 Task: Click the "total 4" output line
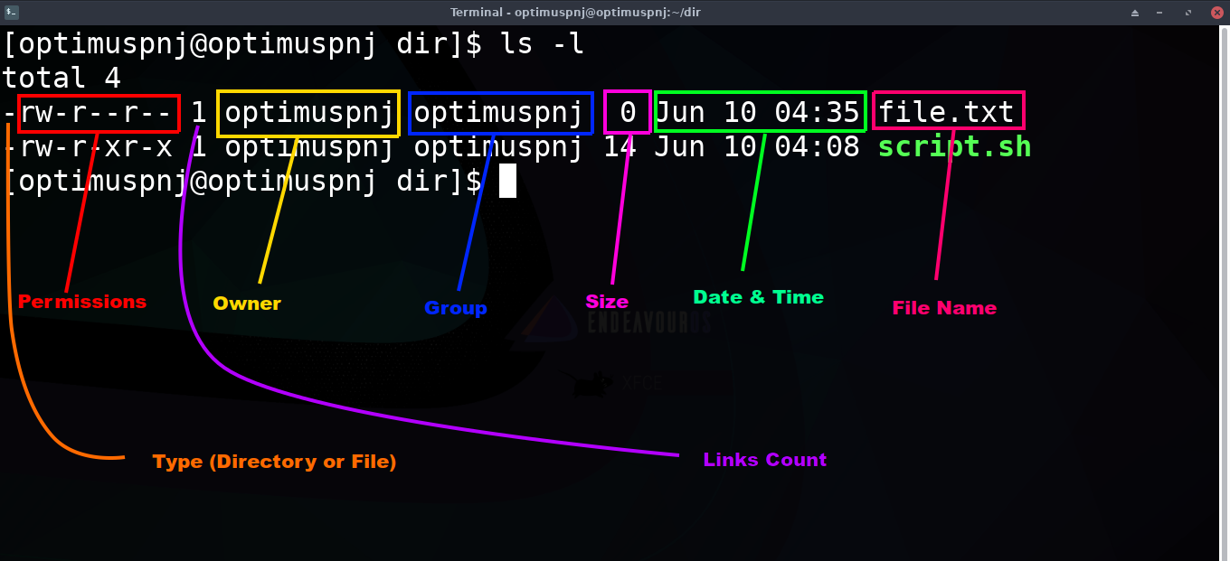[61, 79]
